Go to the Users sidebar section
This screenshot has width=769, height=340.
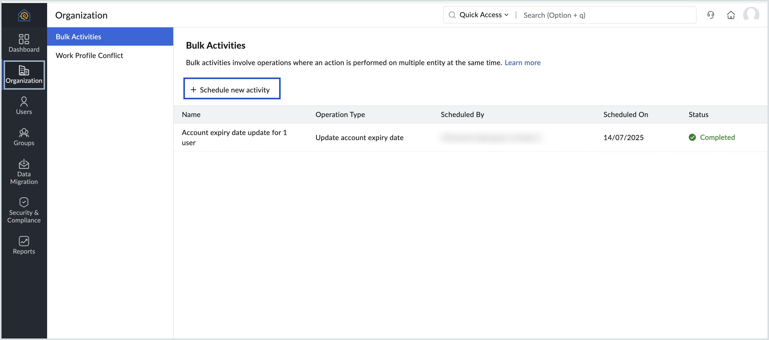pyautogui.click(x=24, y=106)
